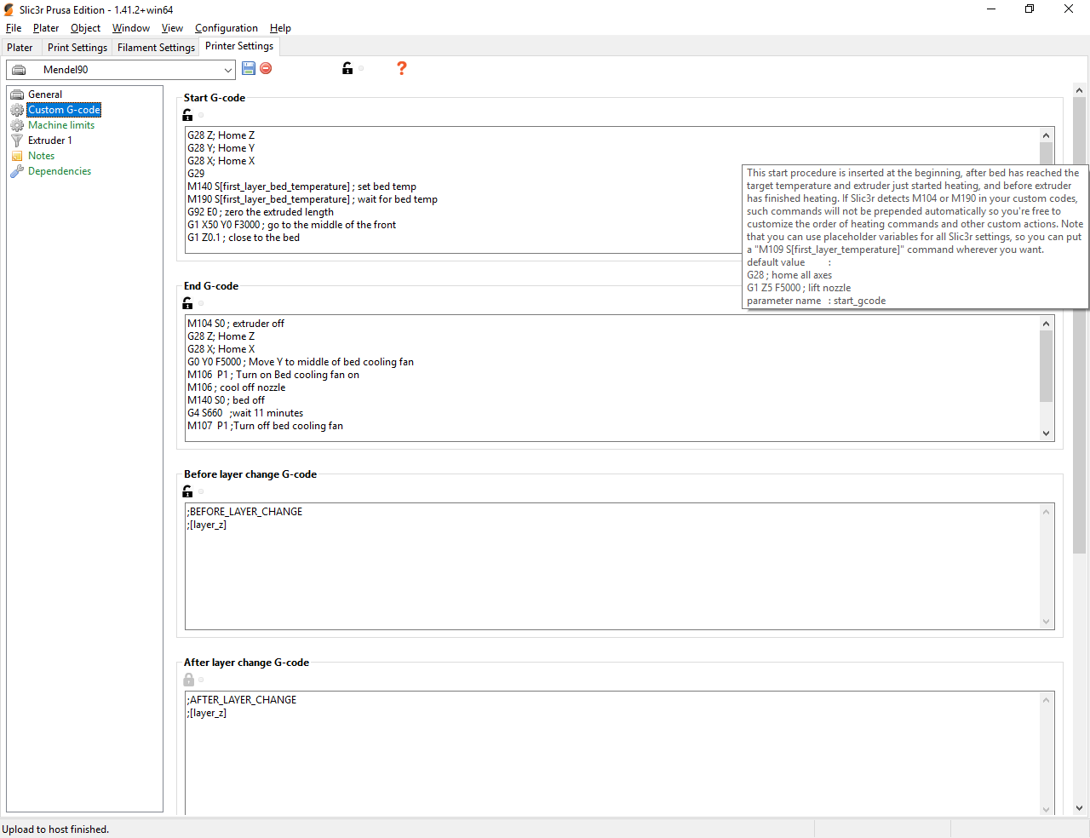Image resolution: width=1090 pixels, height=838 pixels.
Task: Click ';AFTER_LAYER_CHANGE' text line
Action: pos(242,700)
